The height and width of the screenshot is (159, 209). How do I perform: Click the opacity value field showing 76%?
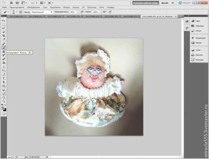(73, 12)
